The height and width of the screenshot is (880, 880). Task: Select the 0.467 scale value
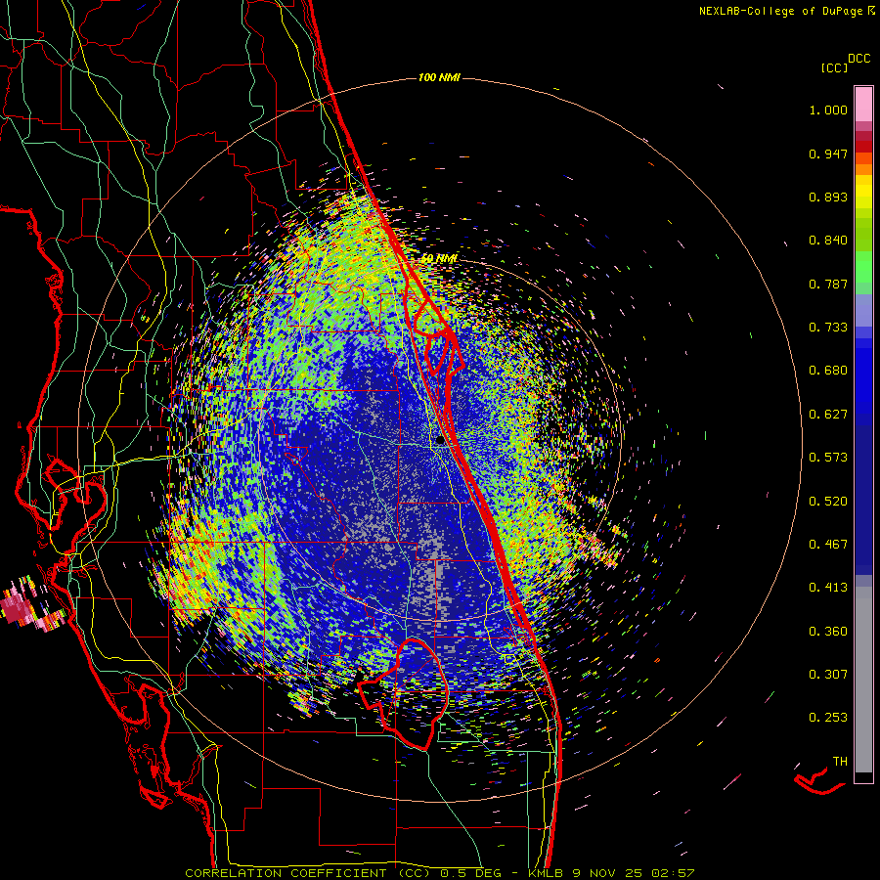828,545
